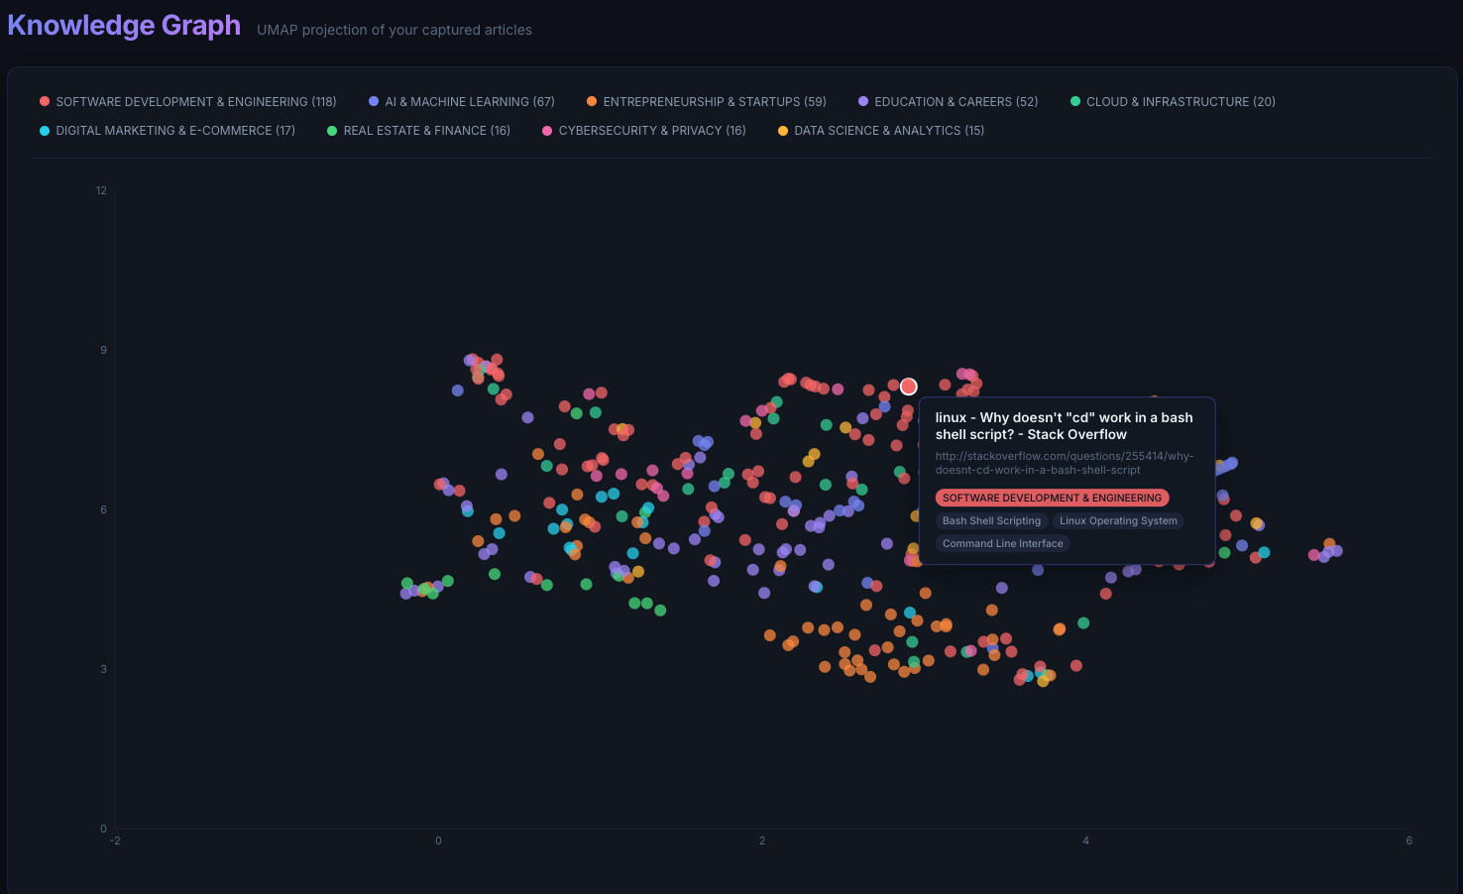Toggle Data Science & Analytics legend entry
Screen dimensions: 1463x894
(881, 131)
